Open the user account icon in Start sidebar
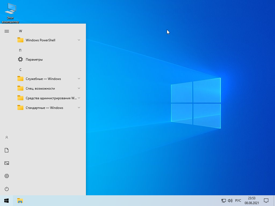The image size is (275, 206). point(7,137)
